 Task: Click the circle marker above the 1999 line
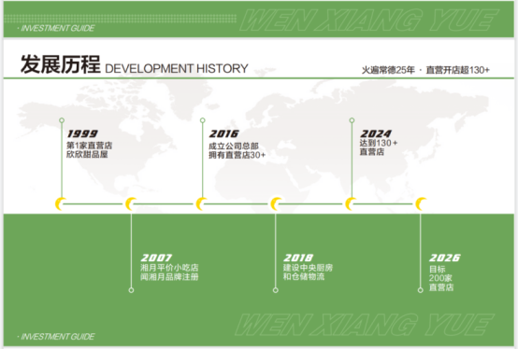(62, 120)
